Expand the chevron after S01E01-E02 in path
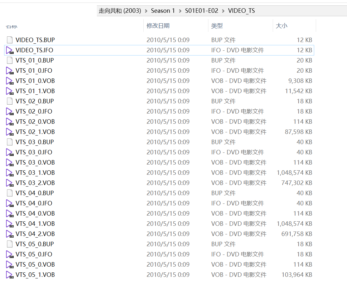This screenshot has height=295, width=347. pos(223,11)
